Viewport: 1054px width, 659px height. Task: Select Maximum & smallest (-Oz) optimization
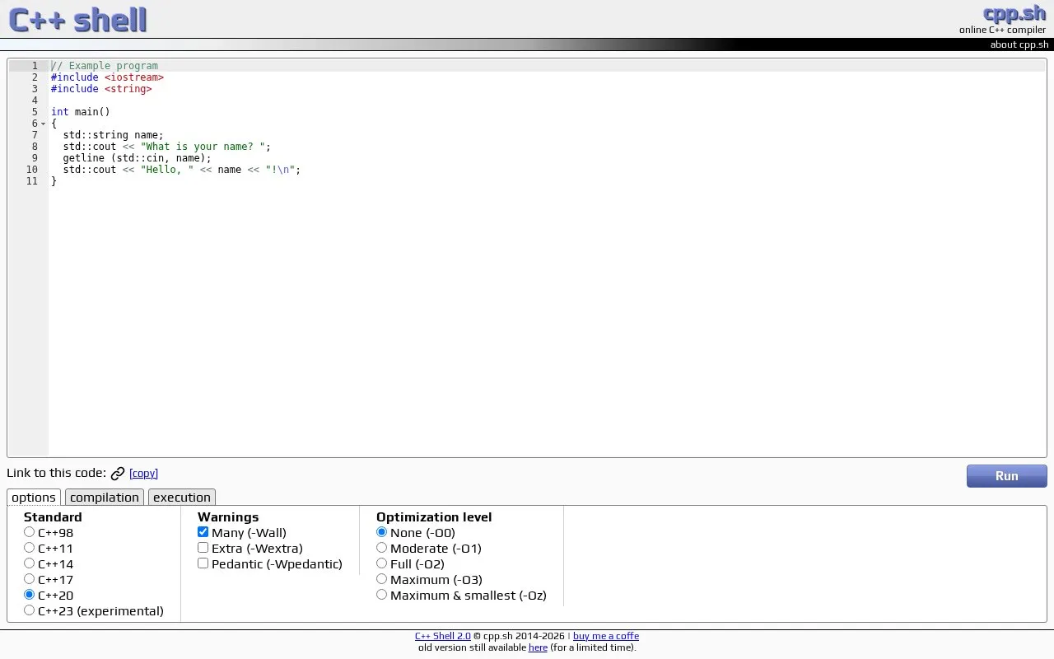click(x=382, y=595)
